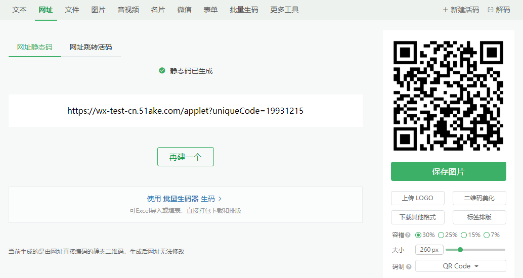Click the green check icon beside 静态码已生成
This screenshot has width=523, height=278.
(x=162, y=71)
